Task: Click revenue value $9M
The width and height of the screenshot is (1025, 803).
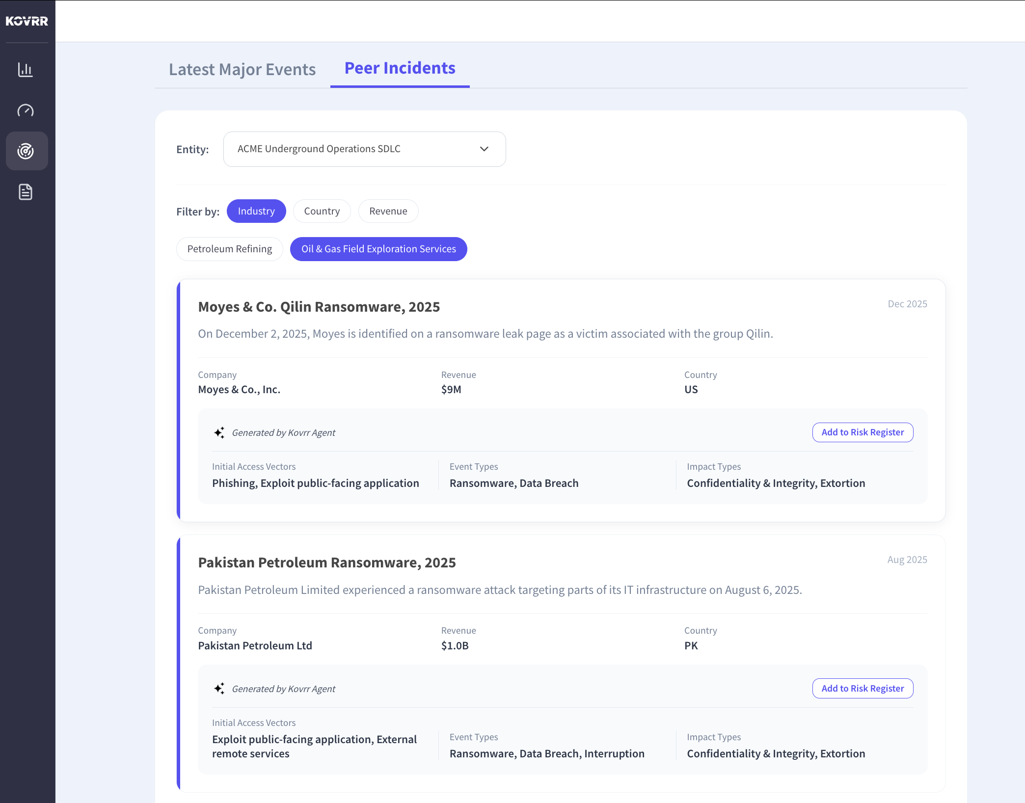Action: [x=451, y=390]
